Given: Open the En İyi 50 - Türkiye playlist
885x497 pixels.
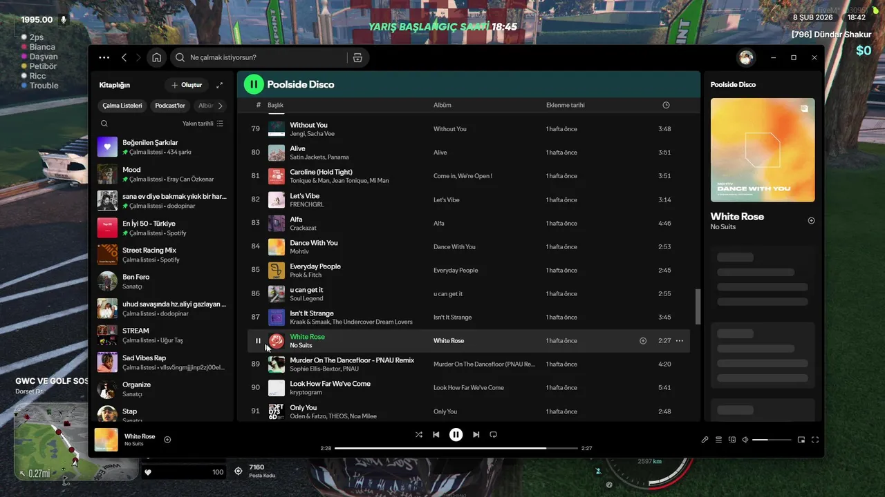Looking at the screenshot, I should tap(162, 228).
